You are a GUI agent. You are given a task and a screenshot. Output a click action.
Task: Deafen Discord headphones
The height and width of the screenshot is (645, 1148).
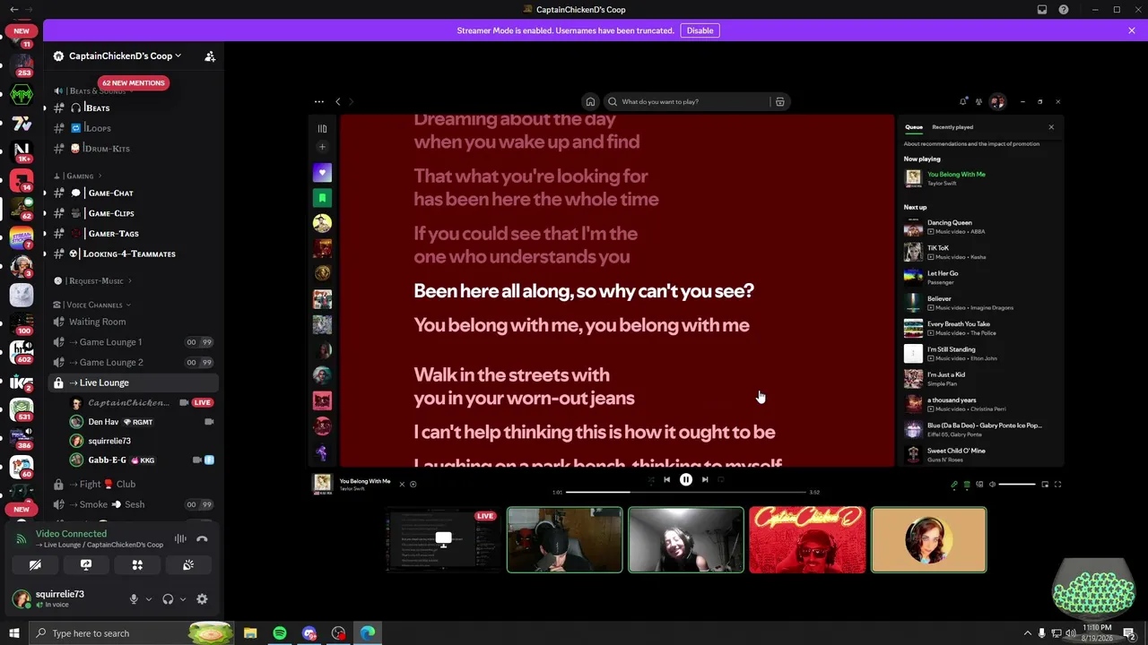168,599
